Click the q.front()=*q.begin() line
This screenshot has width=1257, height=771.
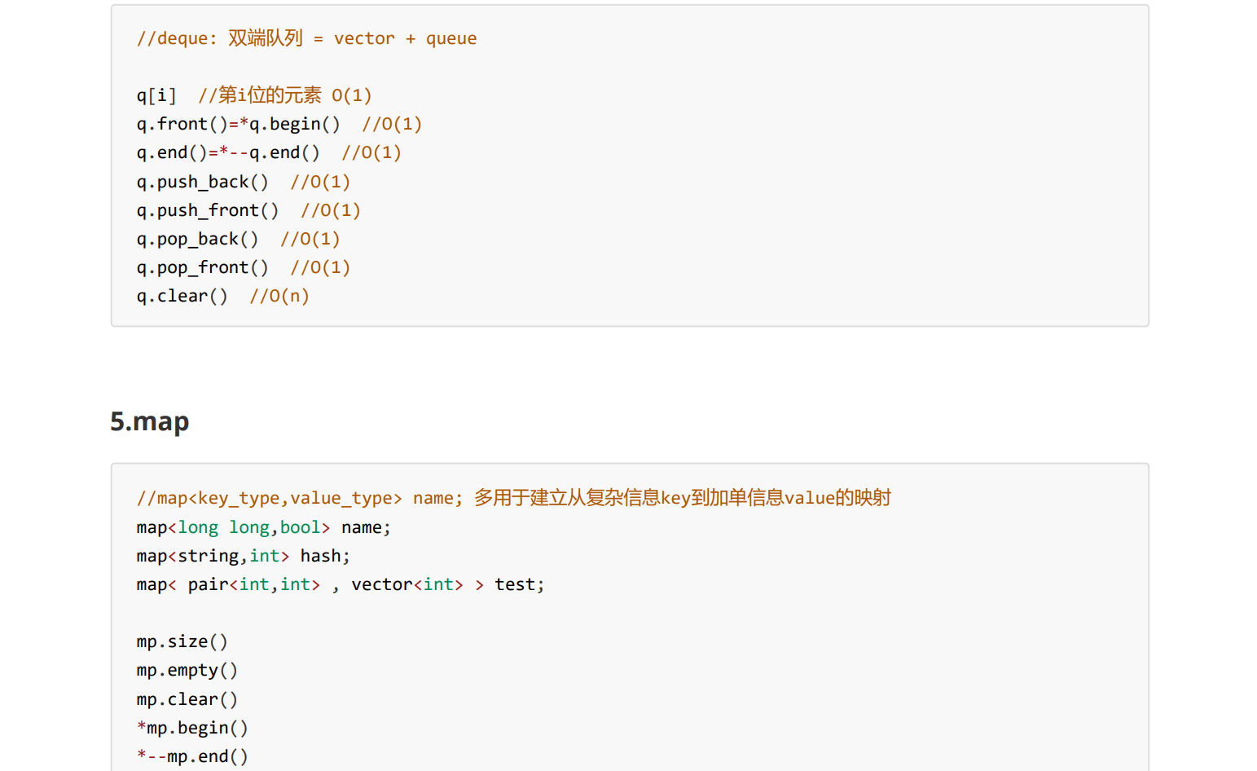point(279,124)
